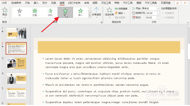Click the Delay input field 00.00
This screenshot has height=106, width=190.
pos(151,17)
